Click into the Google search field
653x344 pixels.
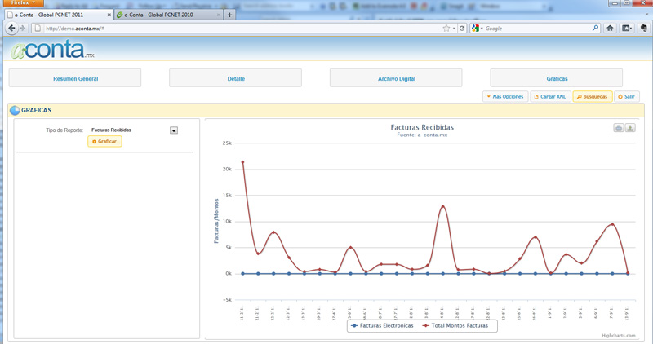point(537,29)
